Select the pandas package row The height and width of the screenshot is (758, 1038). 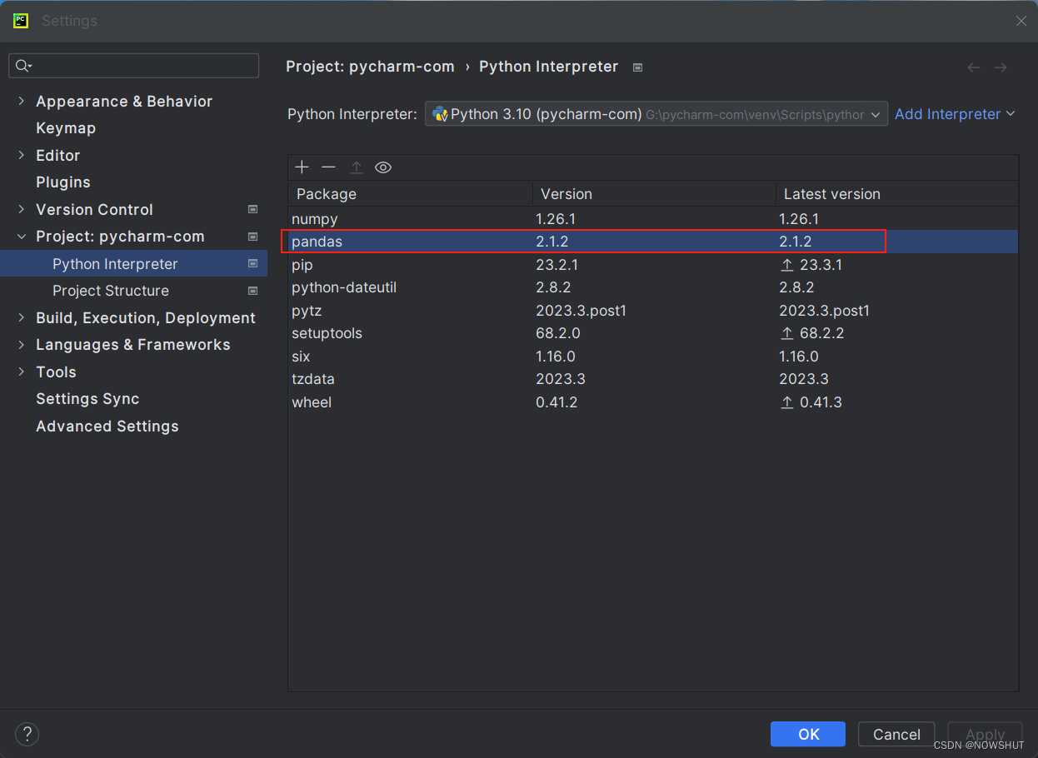(653, 242)
